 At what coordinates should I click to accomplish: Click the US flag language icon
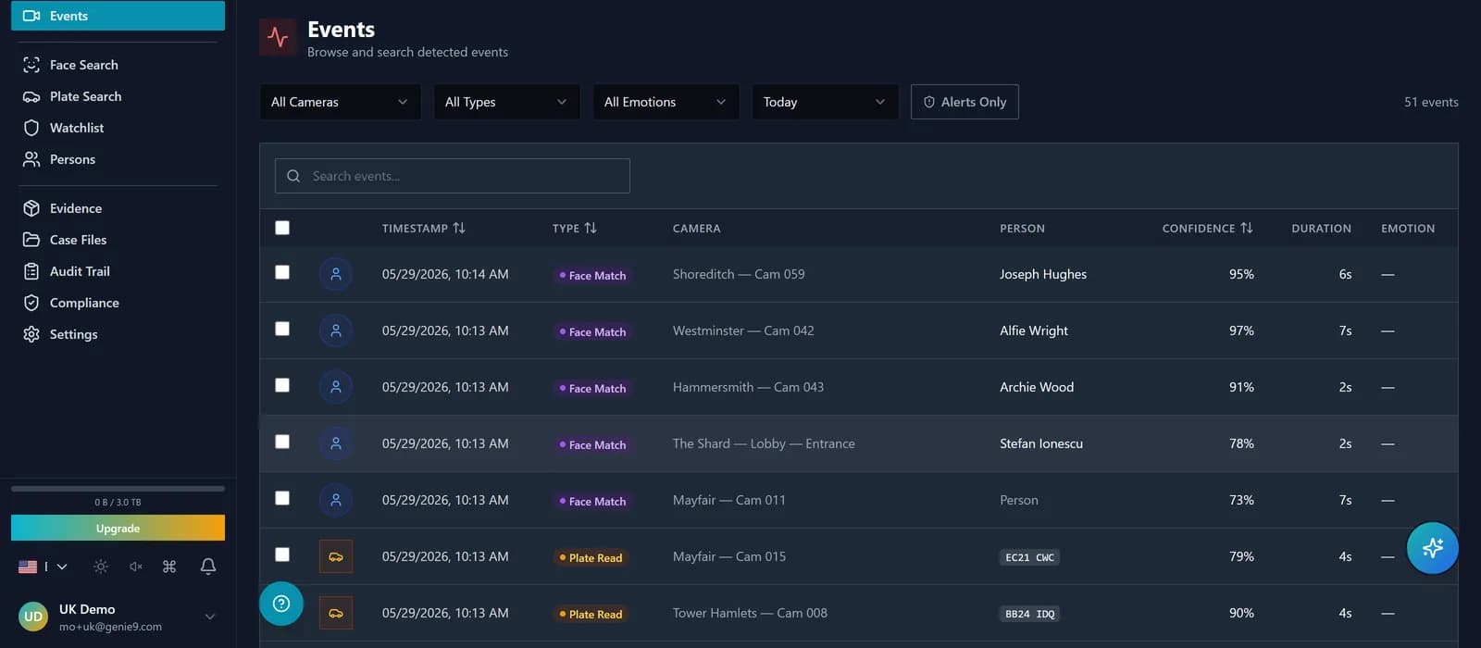point(28,567)
